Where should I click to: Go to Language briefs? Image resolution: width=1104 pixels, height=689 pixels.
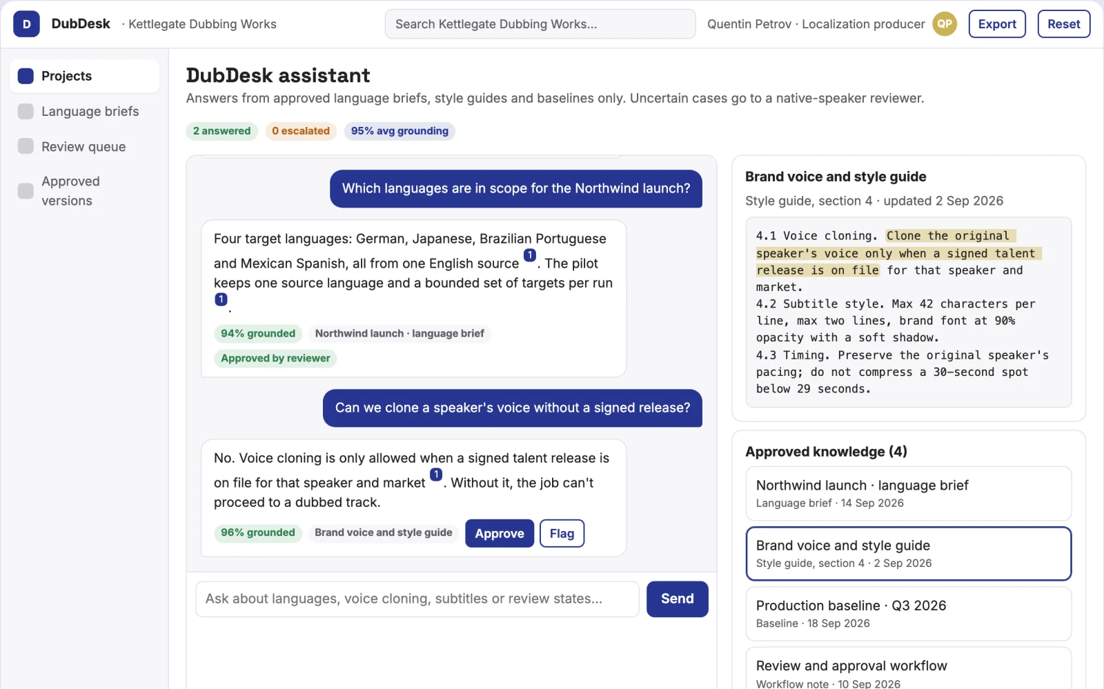click(x=85, y=111)
